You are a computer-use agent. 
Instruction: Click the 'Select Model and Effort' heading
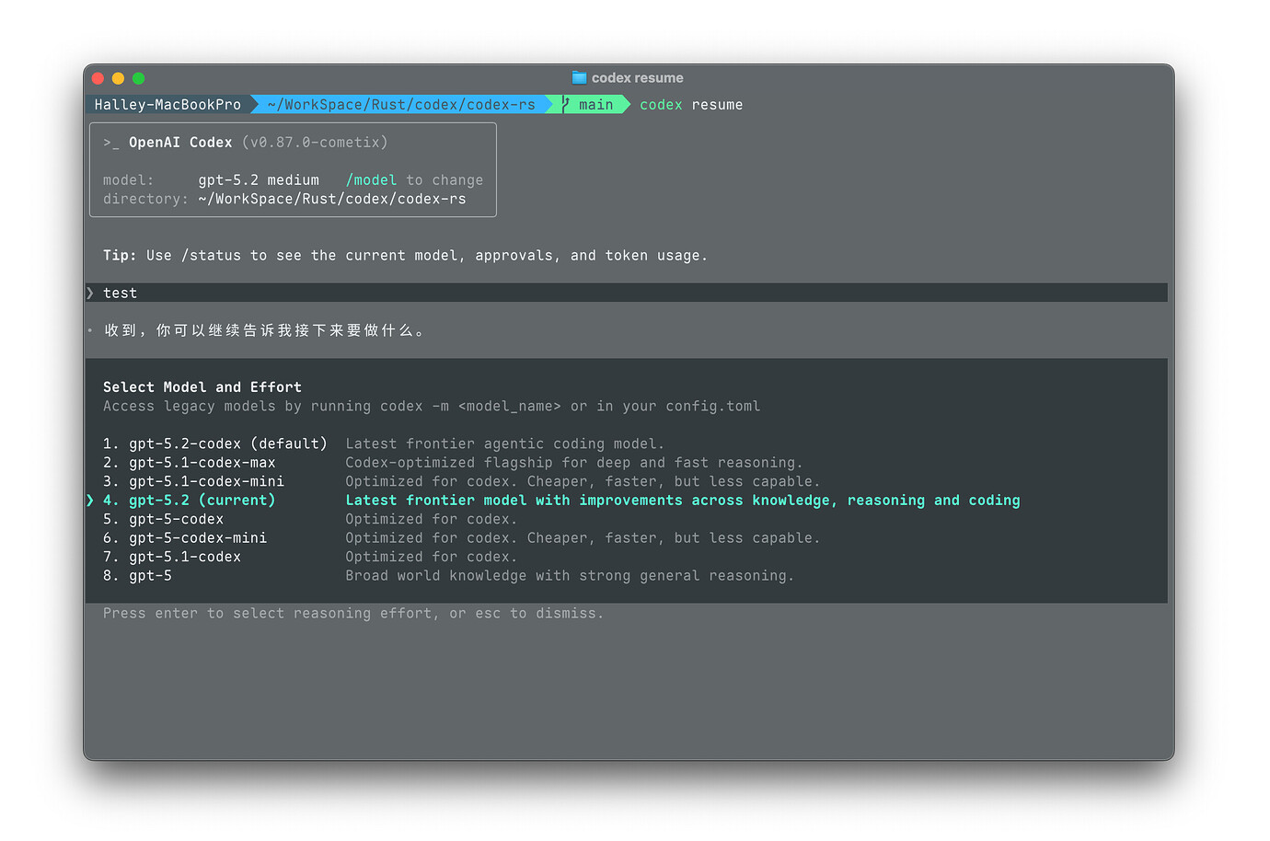point(202,387)
